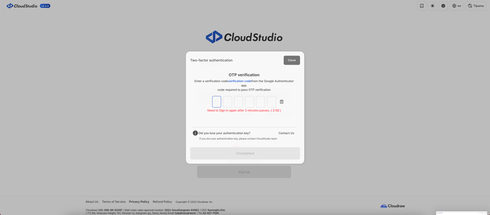Open the documentation book icon
Image resolution: width=490 pixels, height=215 pixels.
coord(422,6)
